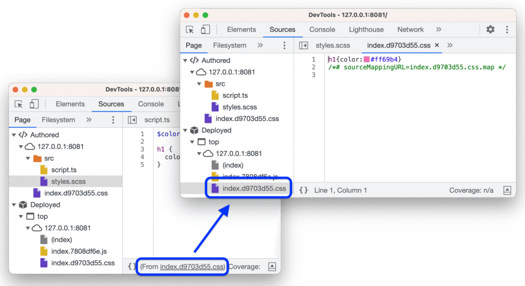The image size is (525, 286).
Task: Select Sources tab in front DevTools window
Action: coord(282,29)
